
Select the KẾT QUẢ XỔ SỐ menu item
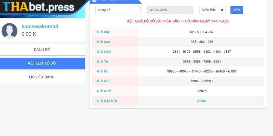click(42, 64)
